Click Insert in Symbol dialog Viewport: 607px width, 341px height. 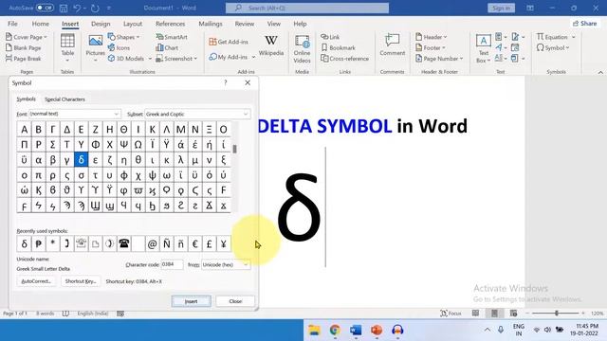192,301
